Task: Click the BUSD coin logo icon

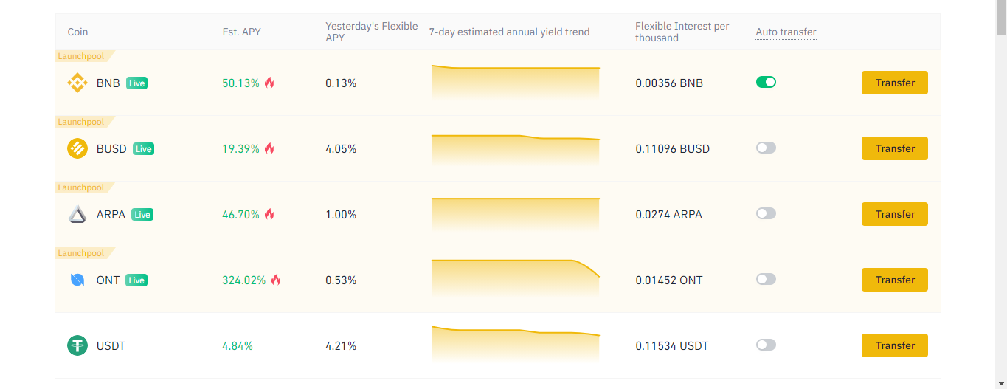Action: [x=77, y=149]
